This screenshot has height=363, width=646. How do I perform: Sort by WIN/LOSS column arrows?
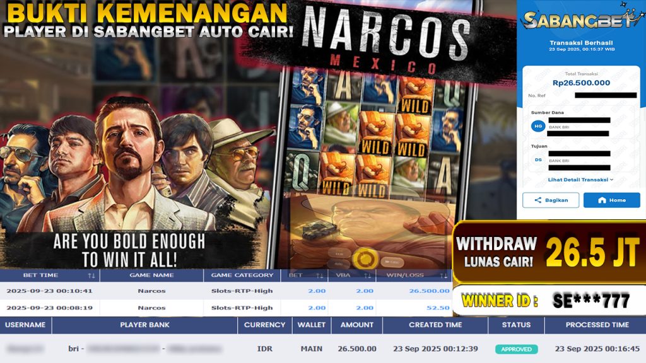[443, 275]
